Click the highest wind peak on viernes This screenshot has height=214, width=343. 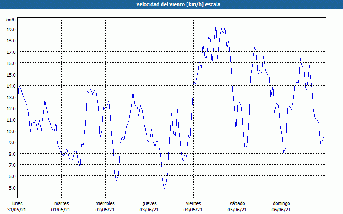click(x=216, y=26)
